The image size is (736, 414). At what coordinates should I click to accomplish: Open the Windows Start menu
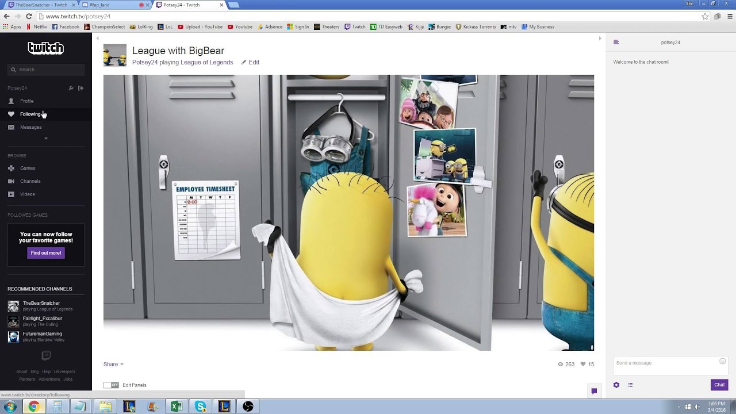click(10, 407)
